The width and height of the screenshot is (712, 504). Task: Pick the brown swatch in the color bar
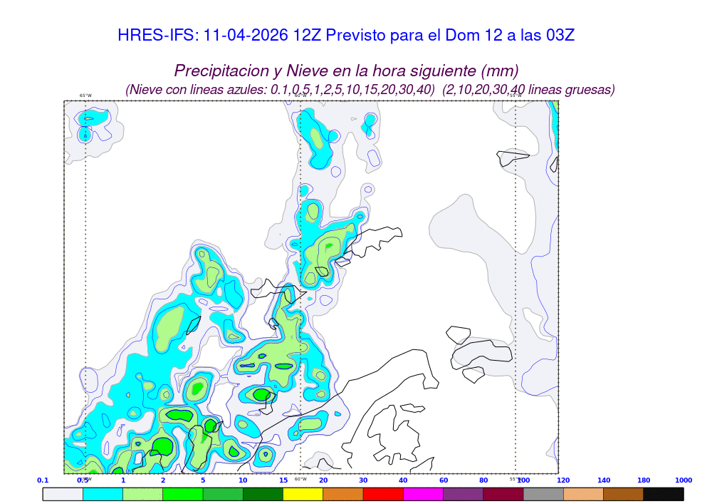tap(623, 494)
